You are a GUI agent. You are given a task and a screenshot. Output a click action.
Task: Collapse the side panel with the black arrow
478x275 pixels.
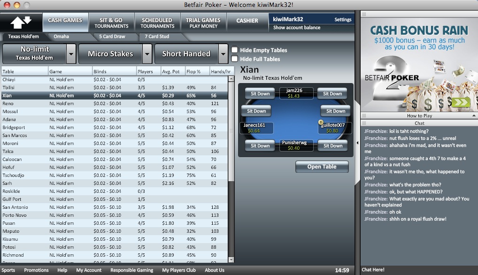tap(357, 143)
